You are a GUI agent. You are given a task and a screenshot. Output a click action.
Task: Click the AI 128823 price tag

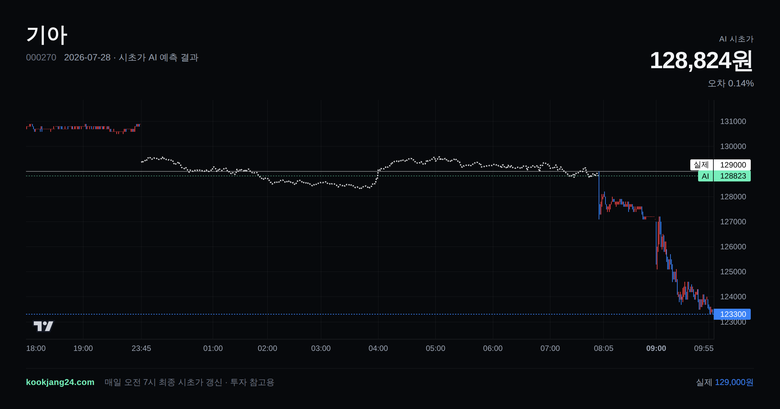724,176
